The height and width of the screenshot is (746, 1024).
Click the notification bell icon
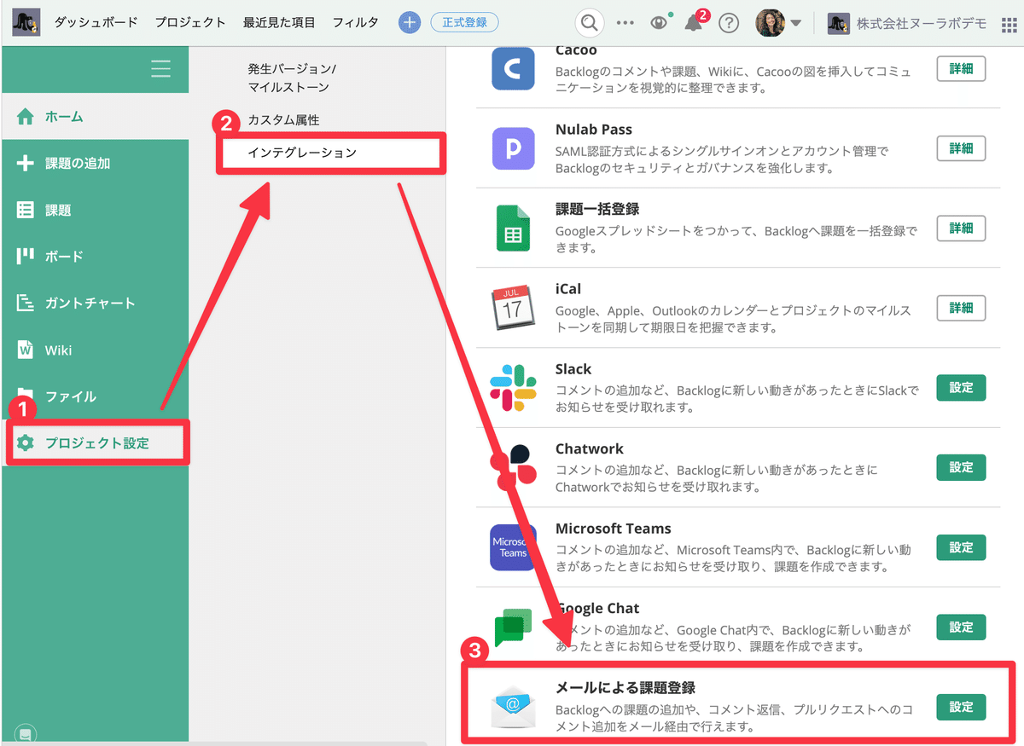tap(694, 23)
